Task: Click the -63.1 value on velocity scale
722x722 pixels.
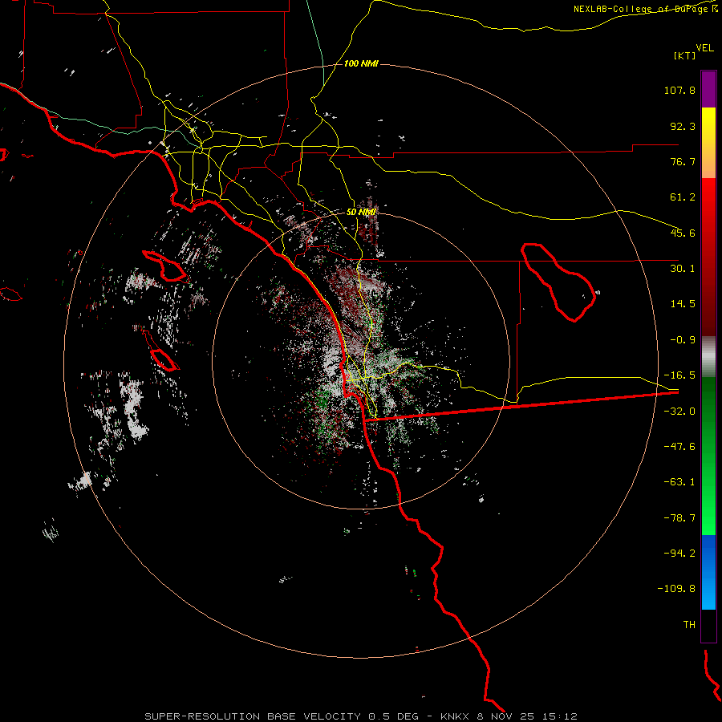Action: click(679, 482)
